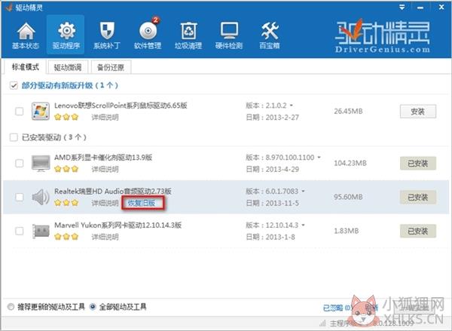The image size is (452, 331).
Task: Click the DriverGenius.com logo
Action: (x=383, y=36)
